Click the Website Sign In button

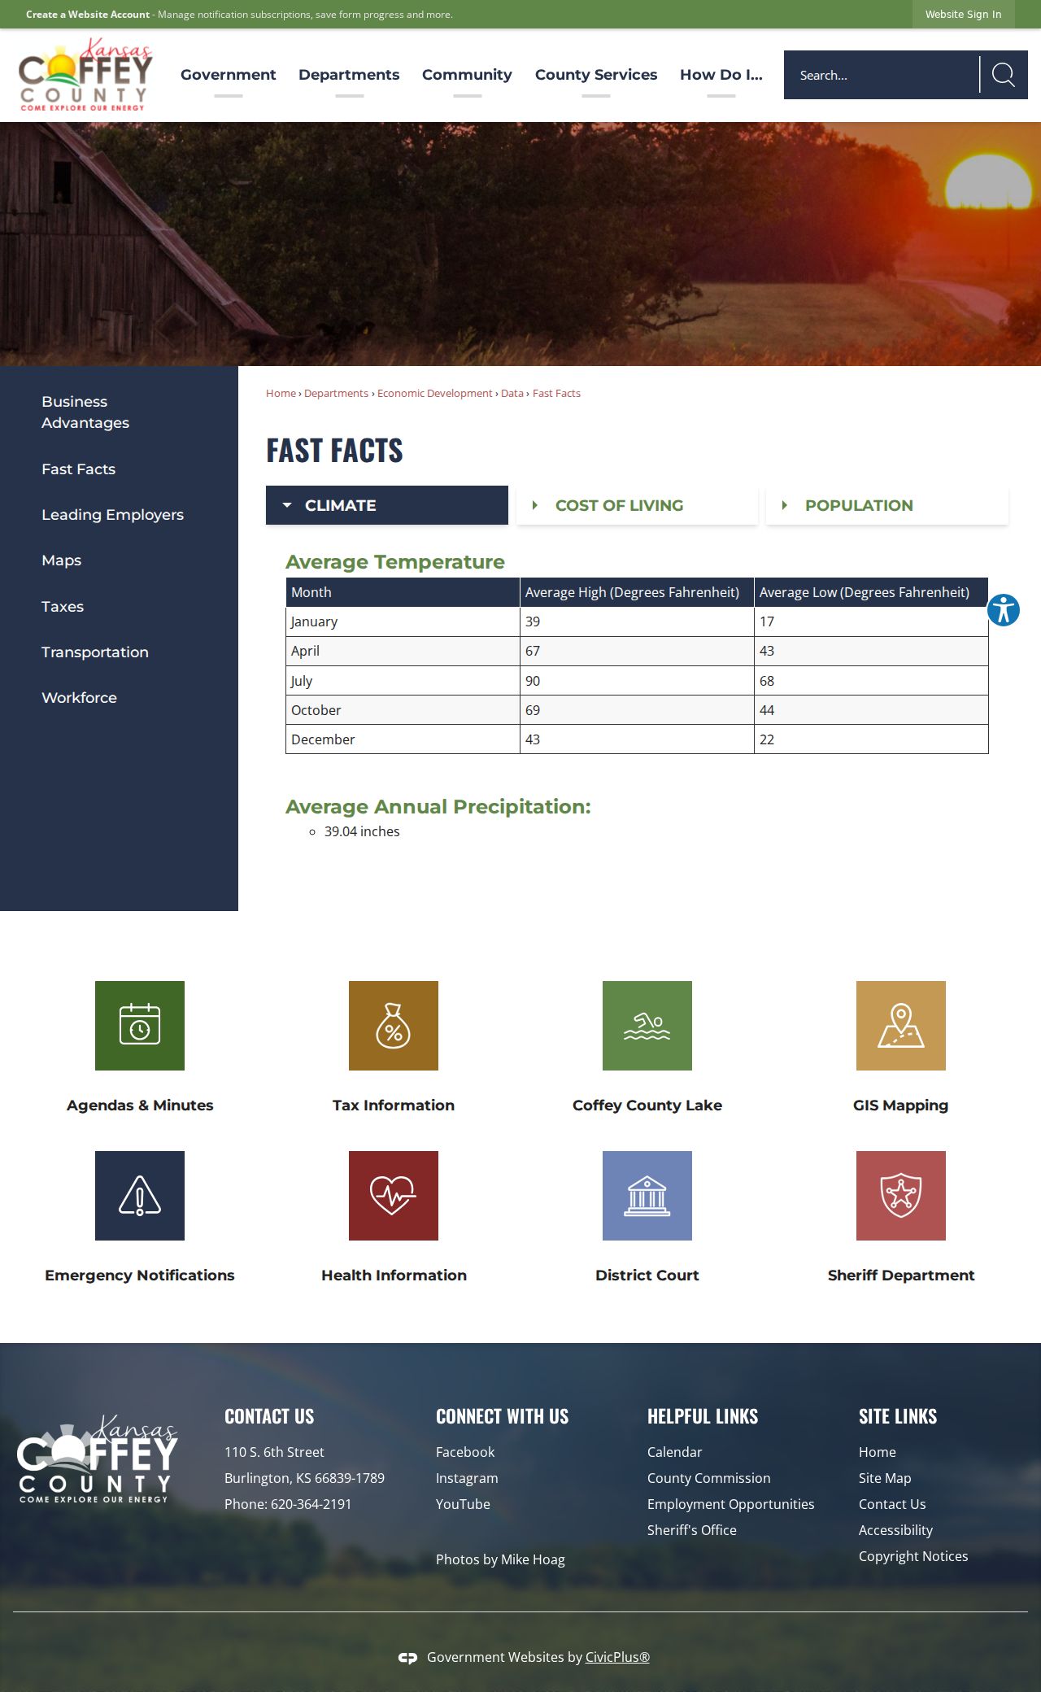tap(964, 14)
